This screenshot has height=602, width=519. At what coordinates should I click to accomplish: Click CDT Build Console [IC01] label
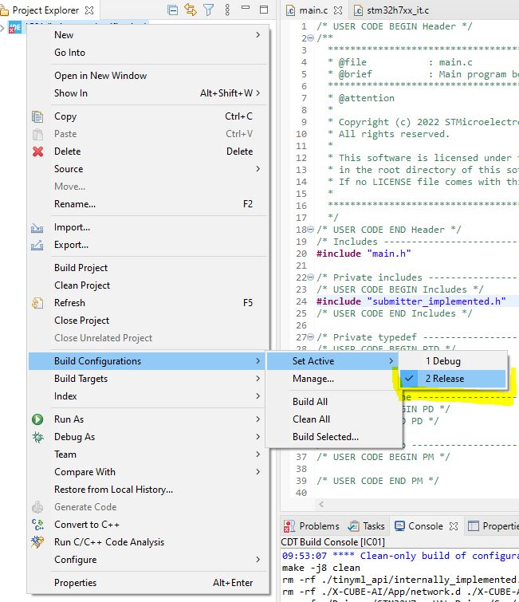click(332, 542)
